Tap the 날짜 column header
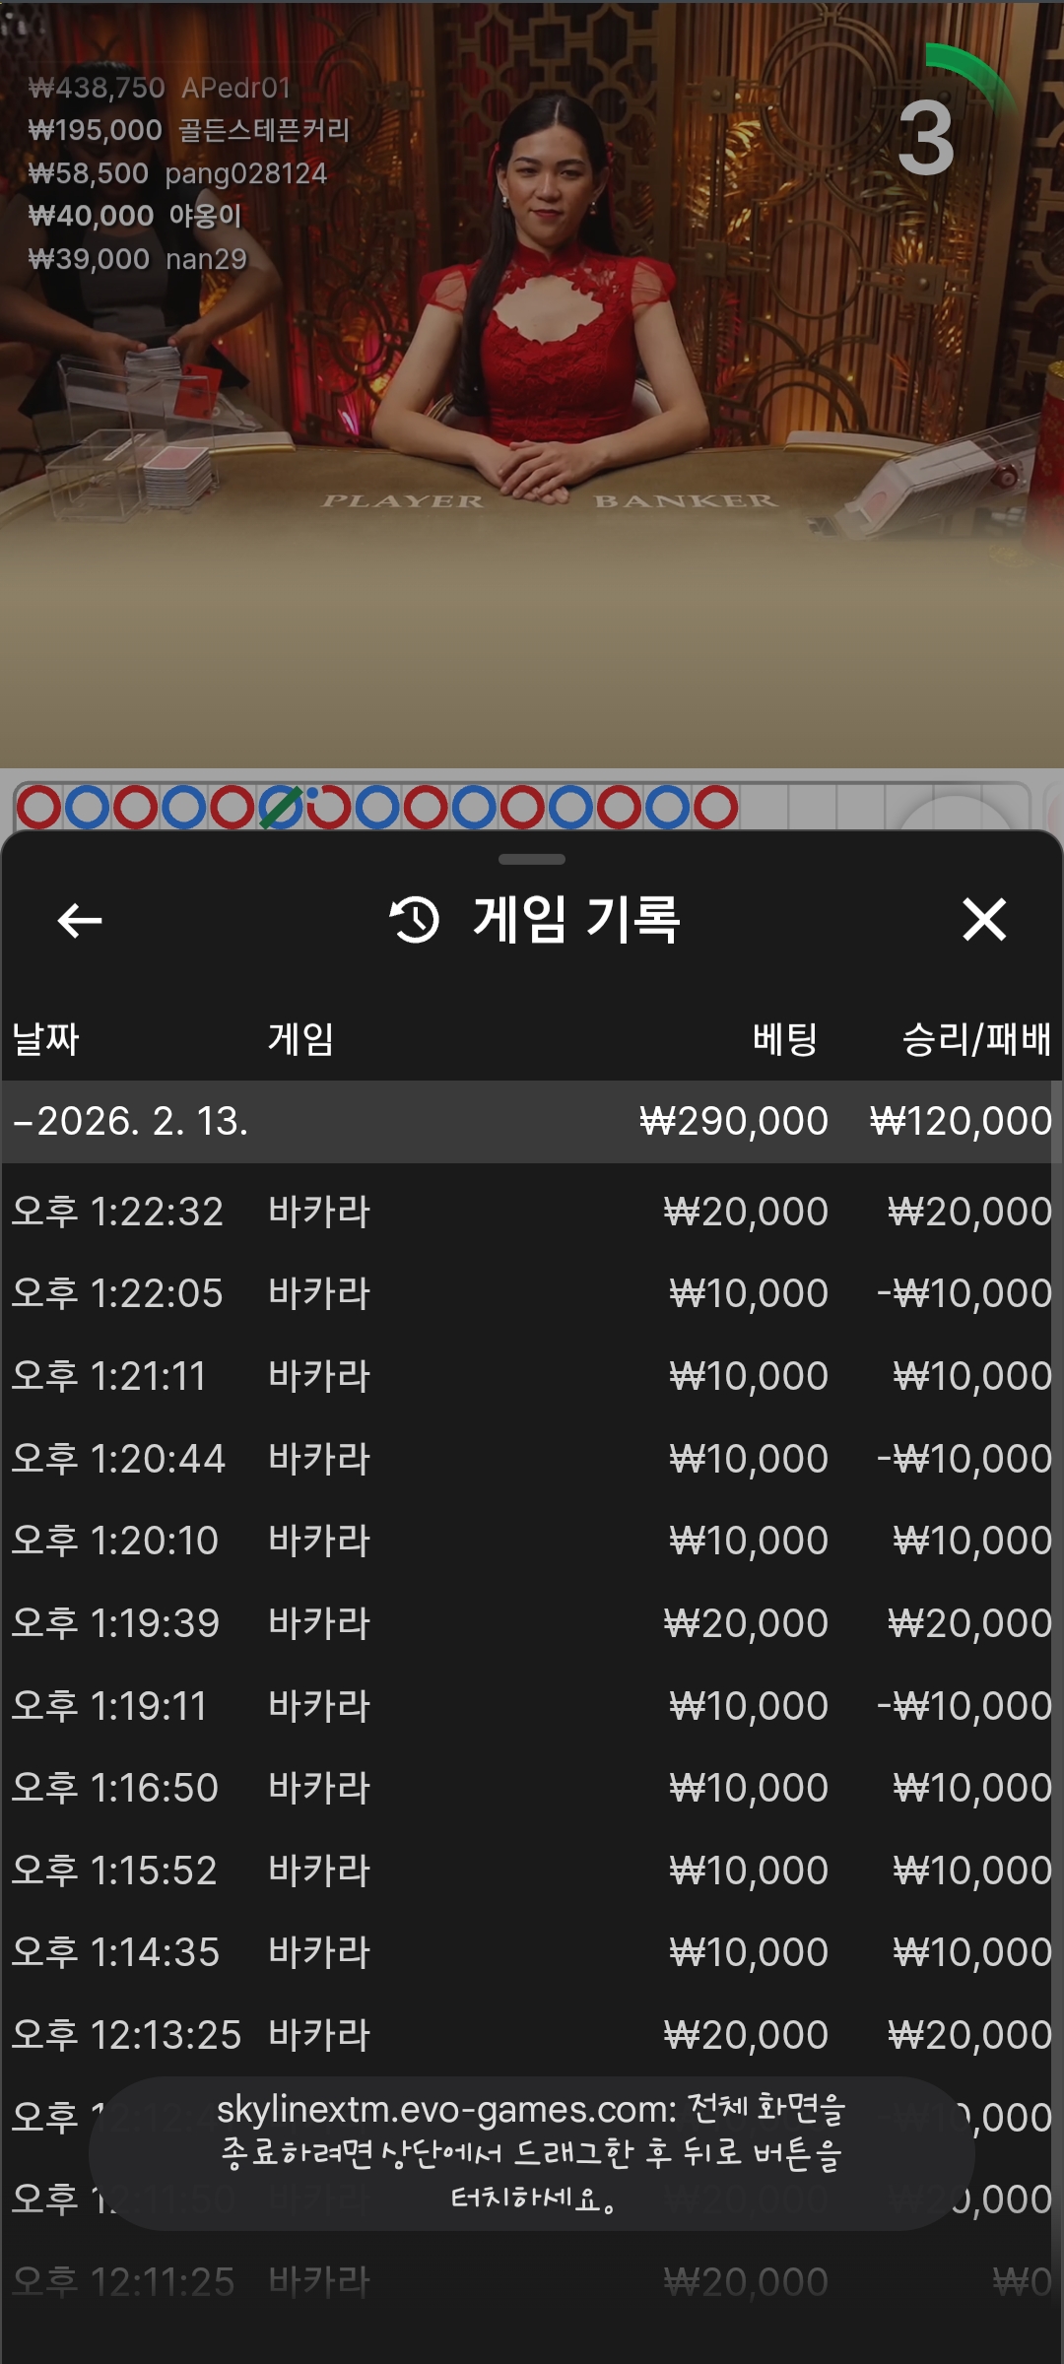This screenshot has width=1064, height=2364. 45,1039
